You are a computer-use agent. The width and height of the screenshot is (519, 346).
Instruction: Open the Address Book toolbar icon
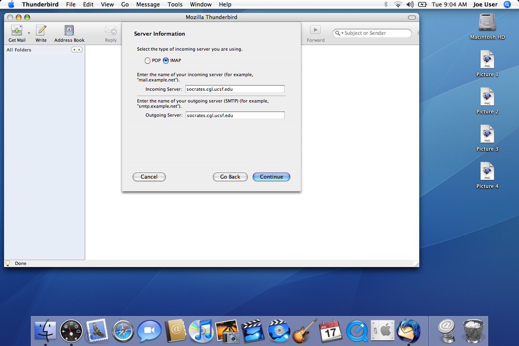click(69, 31)
